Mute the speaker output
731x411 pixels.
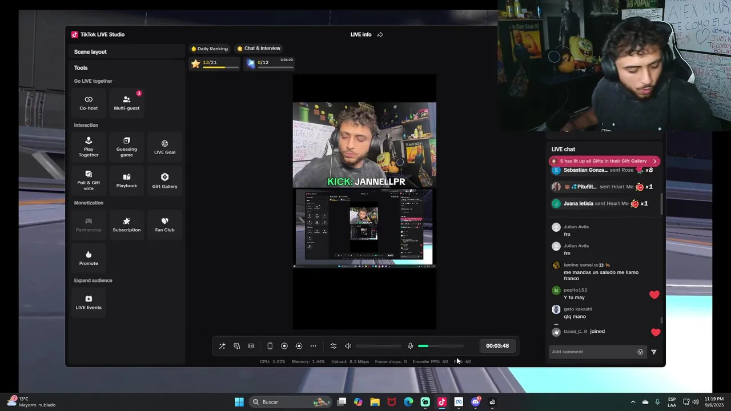tap(348, 346)
